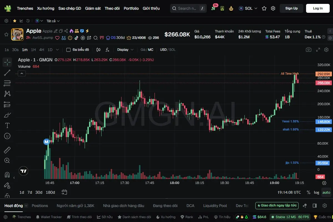Go to Sao chép GD
Screen dimensions: 333x222
pyautogui.click(x=70, y=8)
